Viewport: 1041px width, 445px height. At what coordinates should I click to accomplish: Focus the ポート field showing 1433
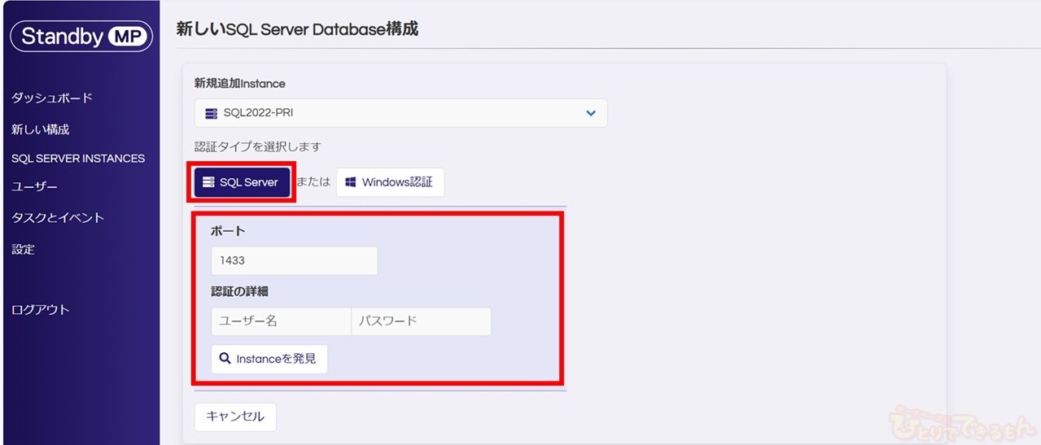point(294,261)
